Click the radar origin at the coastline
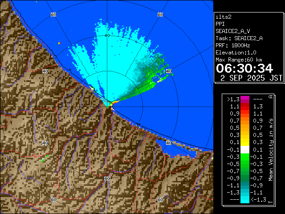The image size is (285, 214). [108, 103]
